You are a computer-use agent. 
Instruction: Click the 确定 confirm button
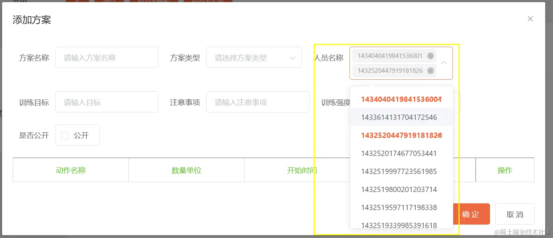(x=471, y=214)
